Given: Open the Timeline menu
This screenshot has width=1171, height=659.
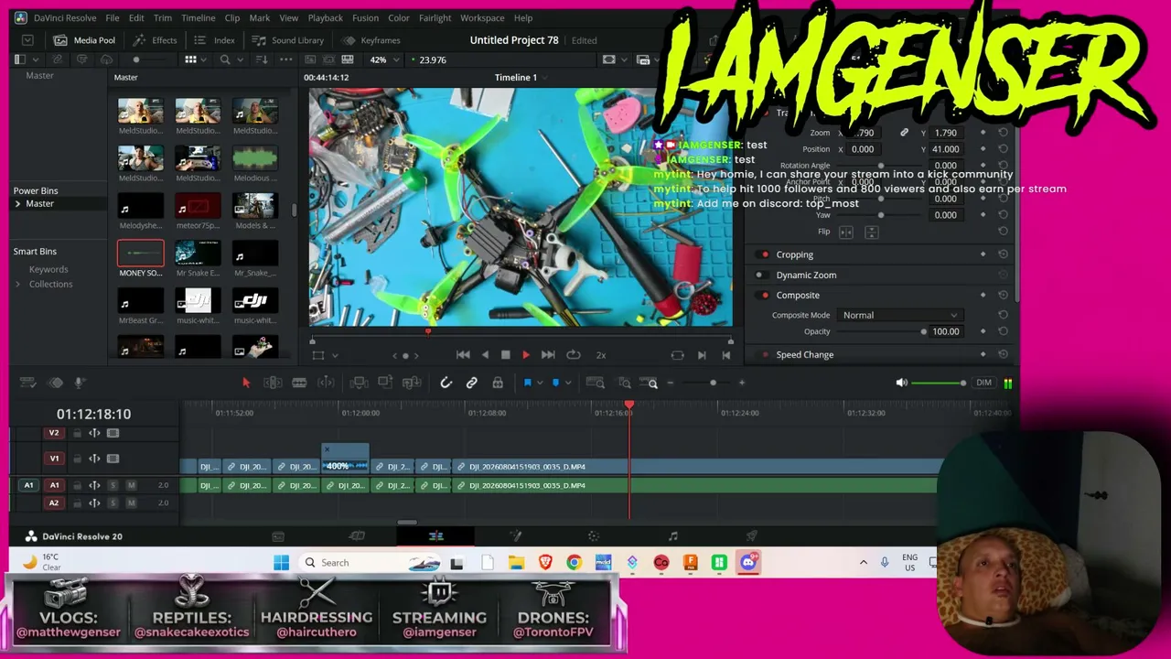Looking at the screenshot, I should point(198,17).
